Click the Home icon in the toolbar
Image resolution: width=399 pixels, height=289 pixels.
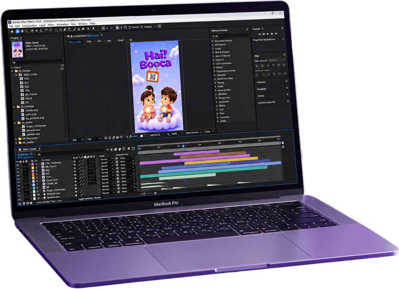click(12, 31)
